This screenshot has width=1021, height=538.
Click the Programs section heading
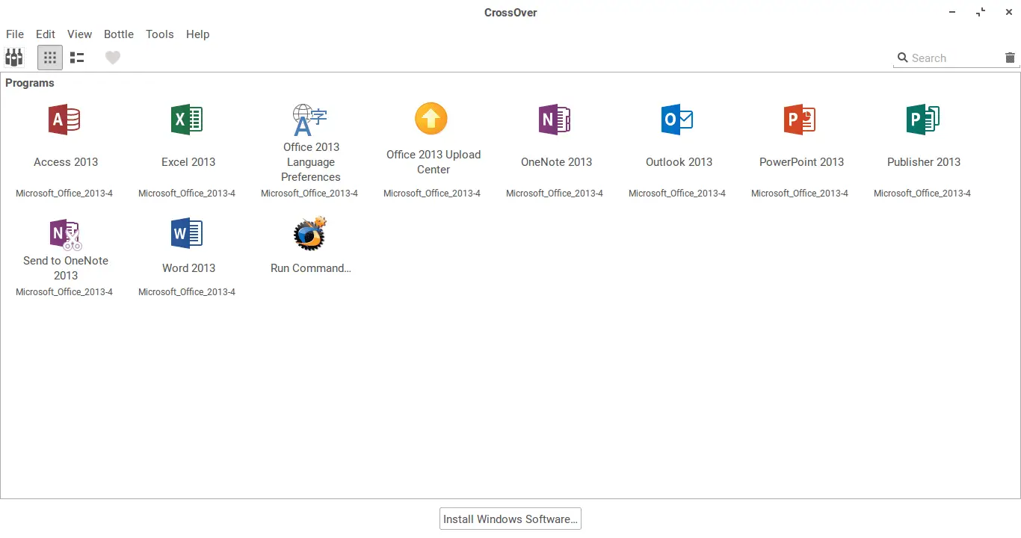tap(30, 83)
